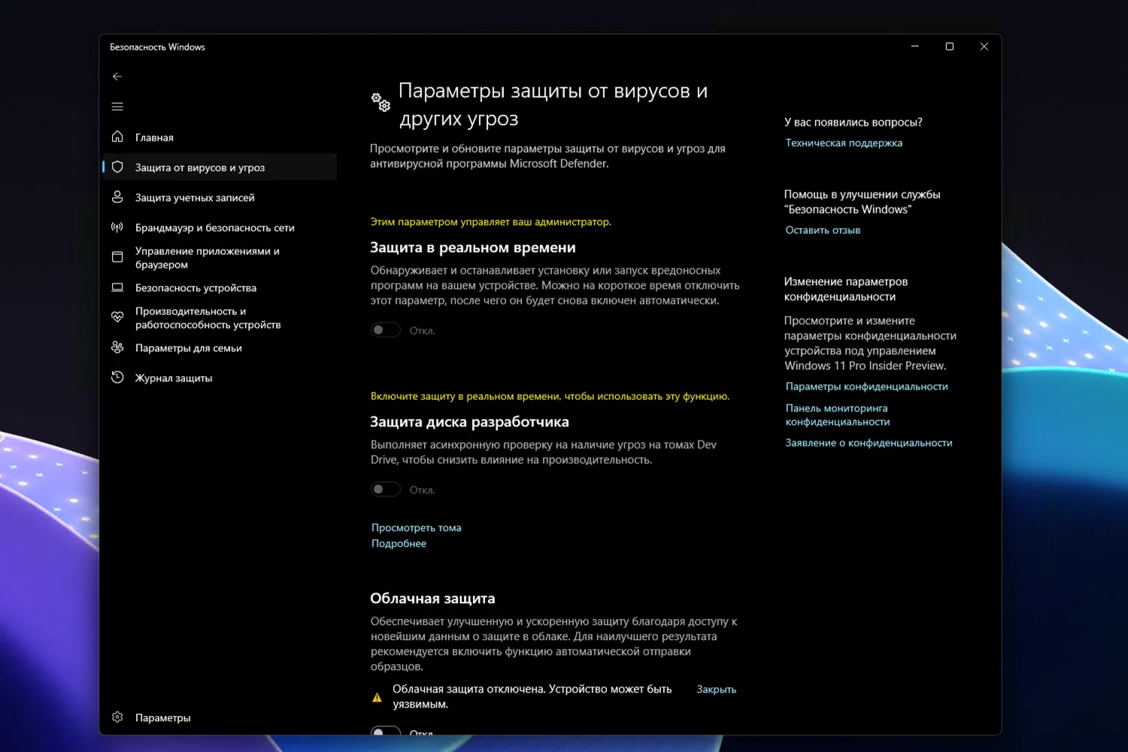1128x752 pixels.
Task: Select Безопасность устройства in sidebar
Action: click(218, 287)
